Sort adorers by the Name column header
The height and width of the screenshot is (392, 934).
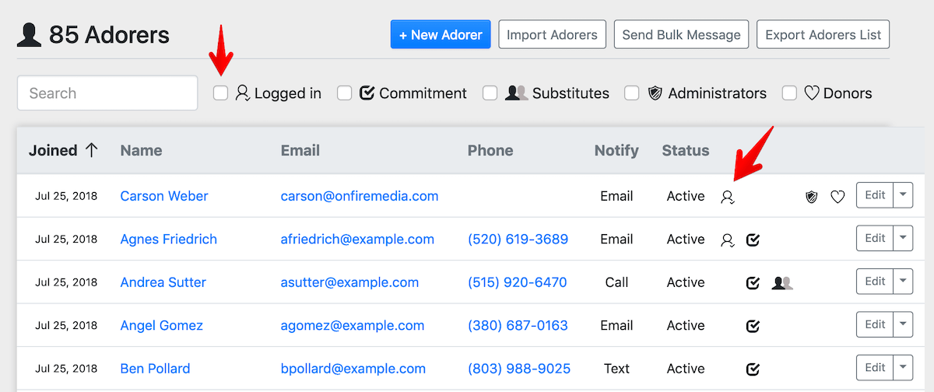tap(140, 151)
